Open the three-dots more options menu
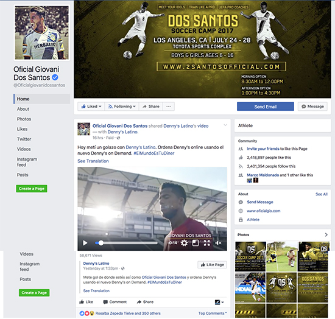Viewport: 335px width, 319px height. pyautogui.click(x=169, y=107)
